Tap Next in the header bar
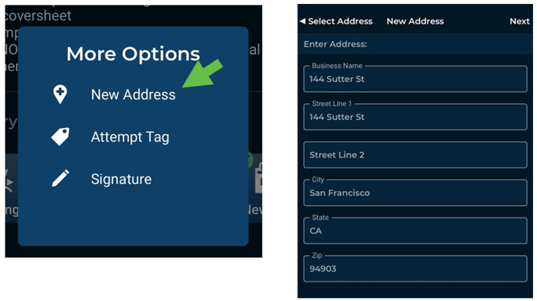Viewport: 537px width, 301px height. [x=520, y=21]
